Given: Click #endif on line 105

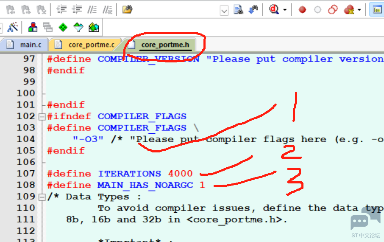Looking at the screenshot, I should point(66,151).
